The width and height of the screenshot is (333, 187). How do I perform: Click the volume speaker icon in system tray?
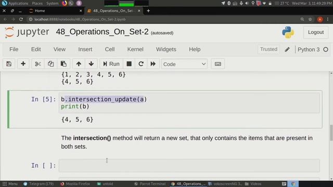[247, 3]
